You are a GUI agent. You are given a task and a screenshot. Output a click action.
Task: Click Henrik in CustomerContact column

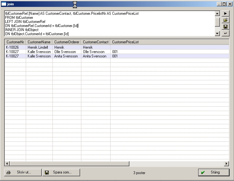click(x=96, y=47)
